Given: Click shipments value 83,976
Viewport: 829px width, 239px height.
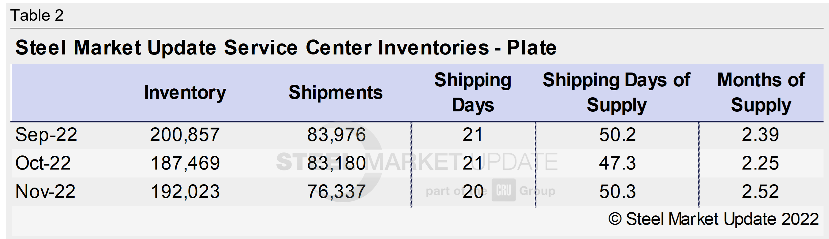Looking at the screenshot, I should 336,134.
